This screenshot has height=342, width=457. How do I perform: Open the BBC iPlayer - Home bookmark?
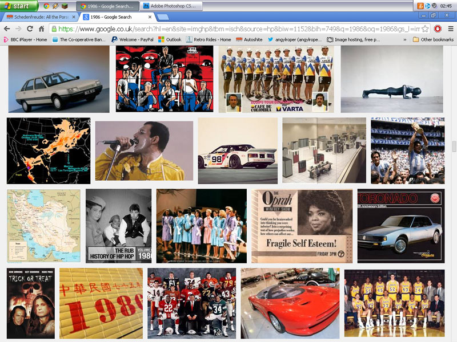click(25, 39)
